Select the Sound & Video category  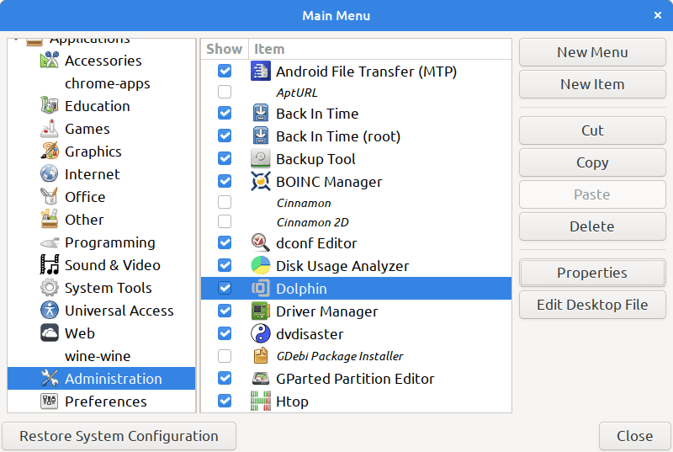pos(101,265)
